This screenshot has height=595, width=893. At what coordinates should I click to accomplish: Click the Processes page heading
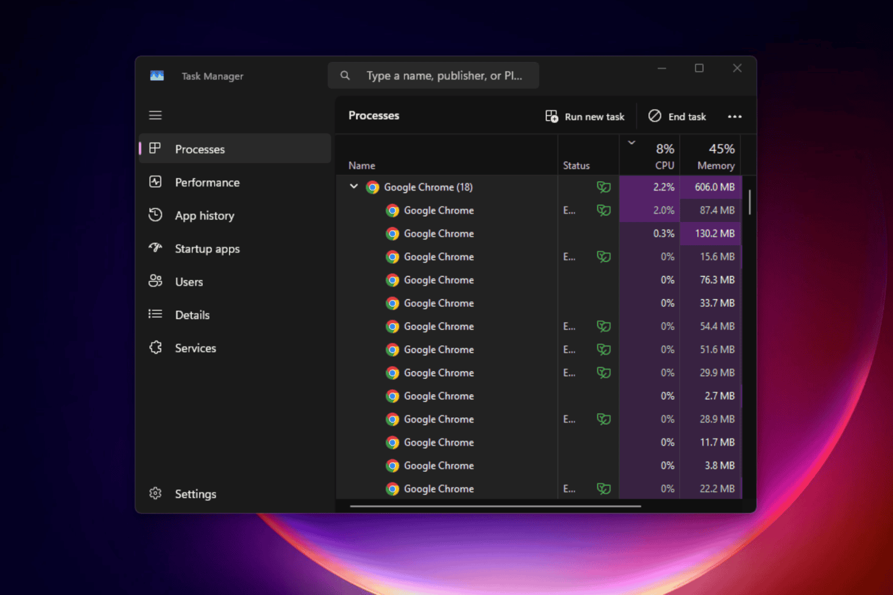[374, 116]
